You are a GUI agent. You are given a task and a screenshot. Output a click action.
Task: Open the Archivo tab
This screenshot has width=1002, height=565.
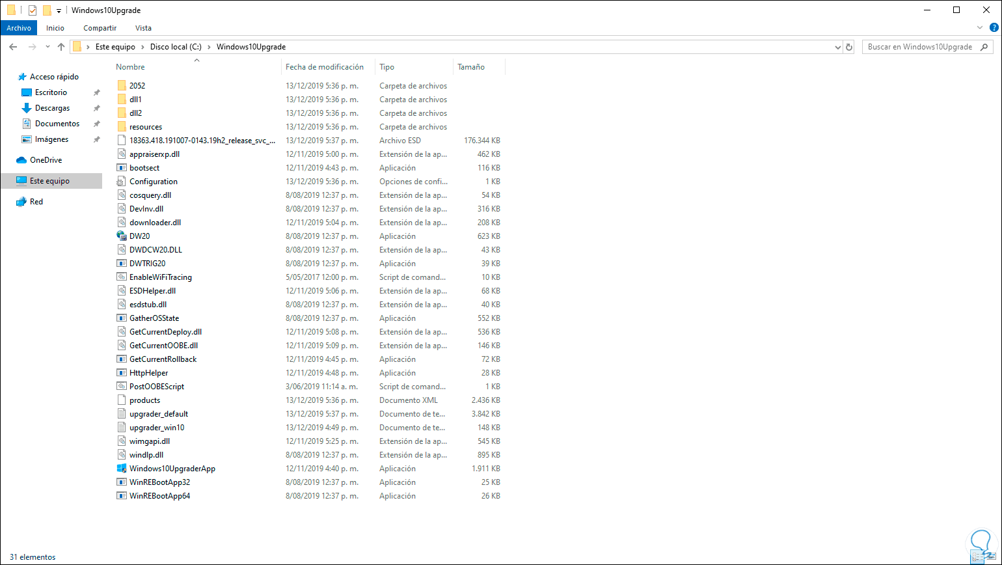pyautogui.click(x=19, y=28)
